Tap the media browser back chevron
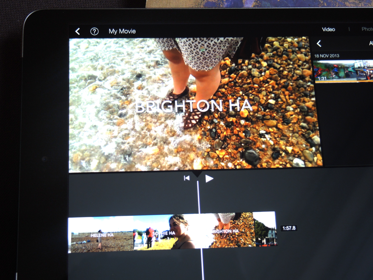The width and height of the screenshot is (373, 280). [x=319, y=43]
